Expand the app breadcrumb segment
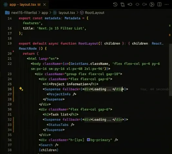Viewport: 172px width, 154px height. tap(45, 13)
